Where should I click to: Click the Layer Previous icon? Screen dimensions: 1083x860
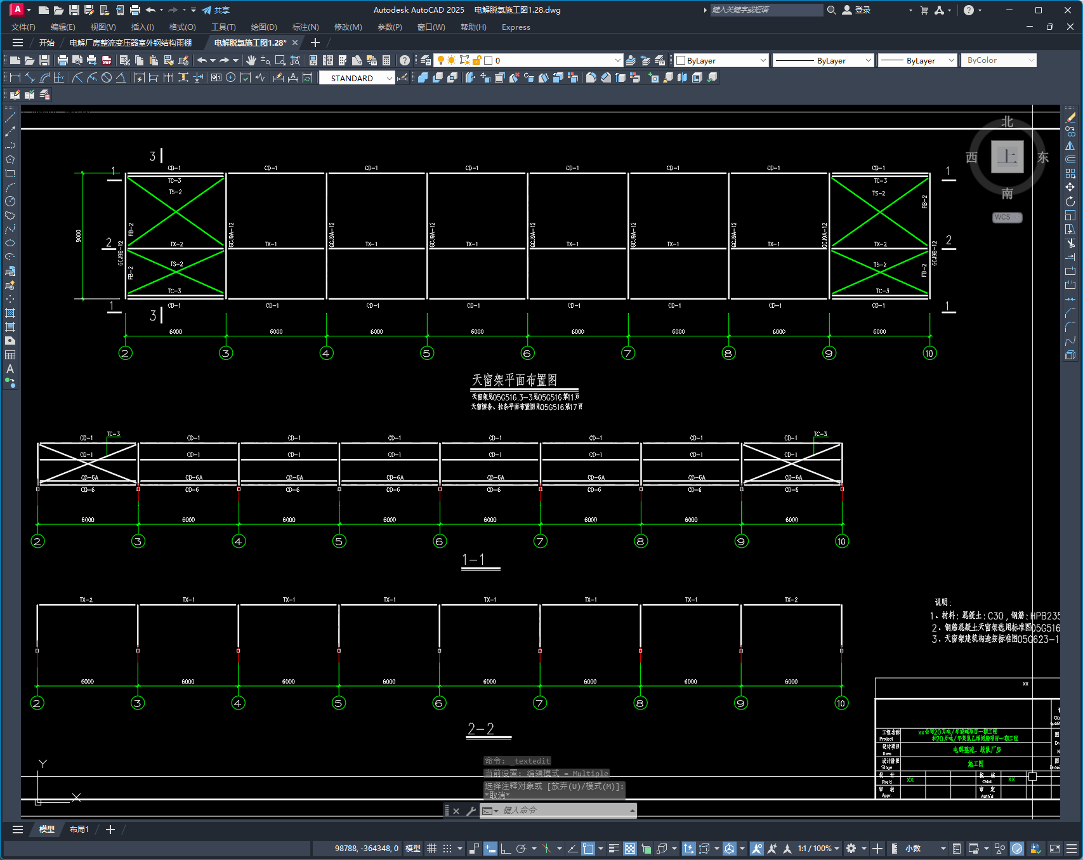pyautogui.click(x=645, y=60)
